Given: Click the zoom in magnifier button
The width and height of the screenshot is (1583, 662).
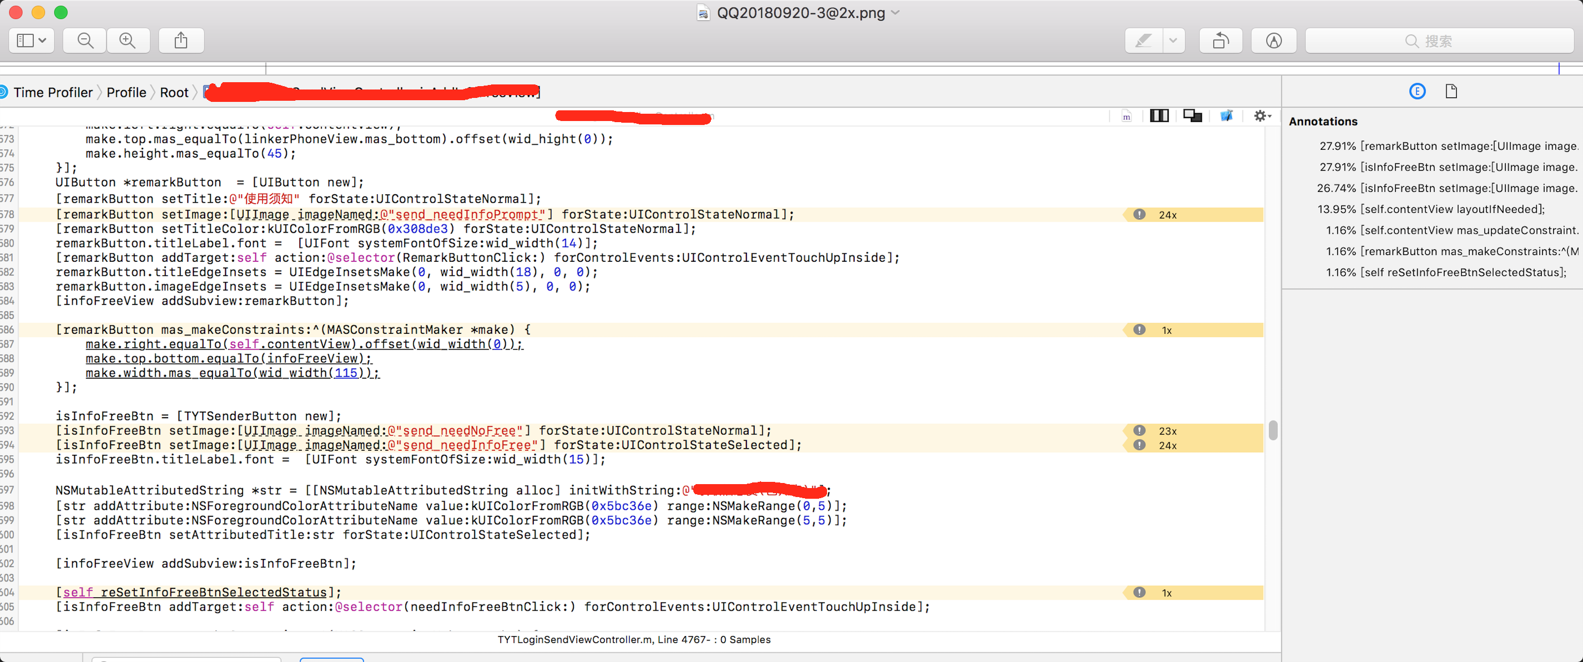Looking at the screenshot, I should (128, 41).
